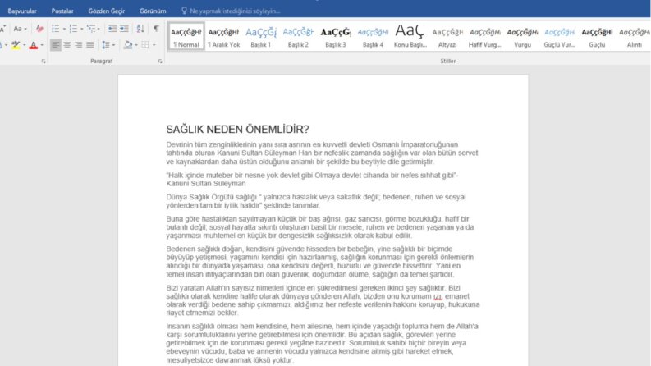
Task: Click the Aa change case button
Action: tap(17, 29)
